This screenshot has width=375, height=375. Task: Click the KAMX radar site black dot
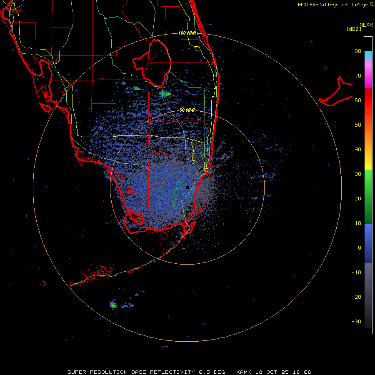[187, 187]
